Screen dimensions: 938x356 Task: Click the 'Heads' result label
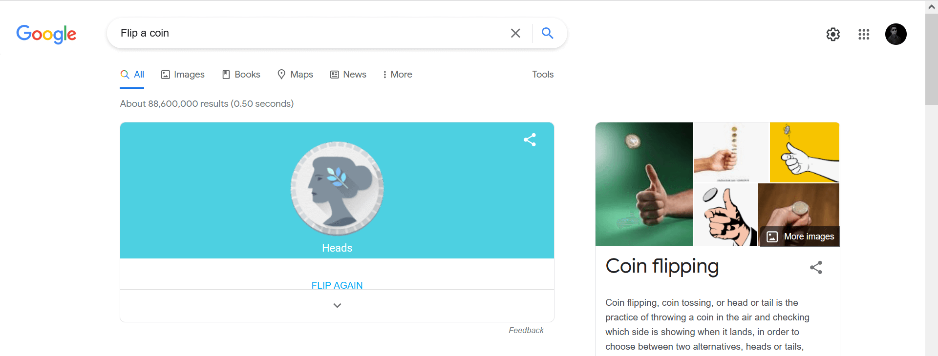click(337, 248)
